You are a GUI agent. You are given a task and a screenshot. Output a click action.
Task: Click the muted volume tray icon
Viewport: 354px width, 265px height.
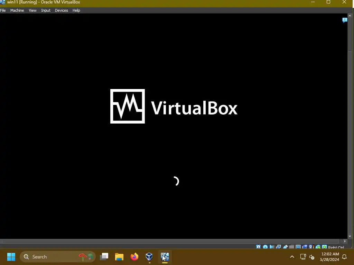pyautogui.click(x=312, y=257)
